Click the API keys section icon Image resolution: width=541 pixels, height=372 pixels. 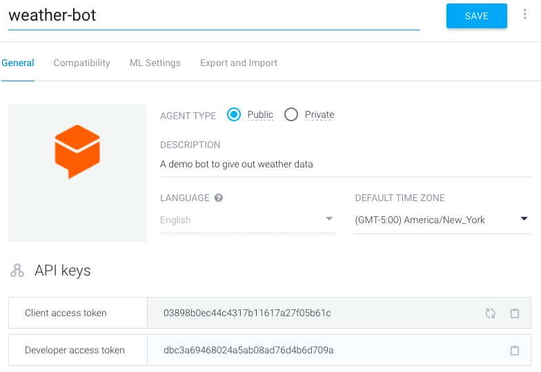coord(17,270)
